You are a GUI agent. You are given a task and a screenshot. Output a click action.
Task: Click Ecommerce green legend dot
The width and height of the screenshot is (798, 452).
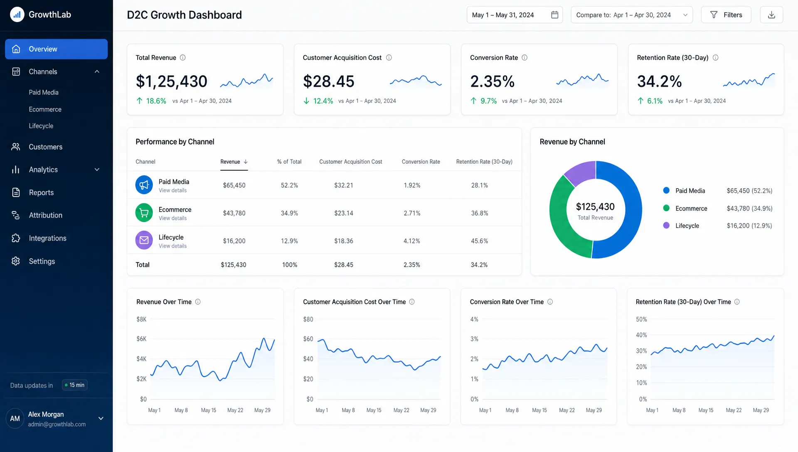[666, 208]
